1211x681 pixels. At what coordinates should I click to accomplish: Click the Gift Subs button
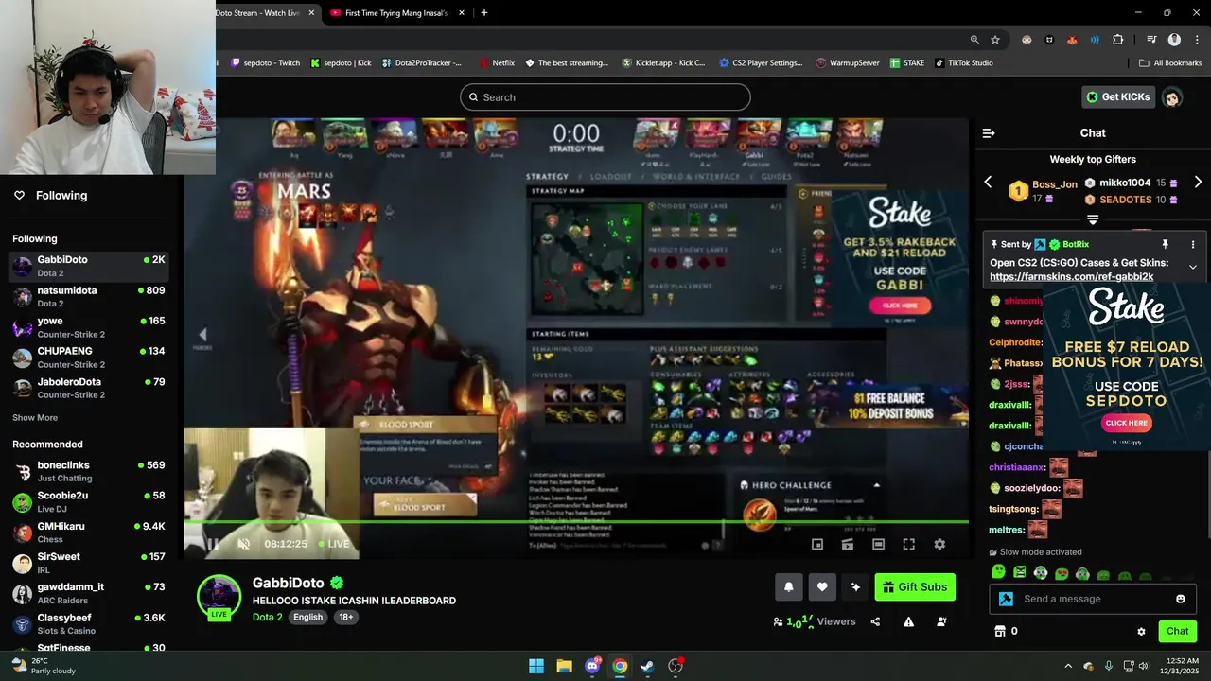click(915, 587)
